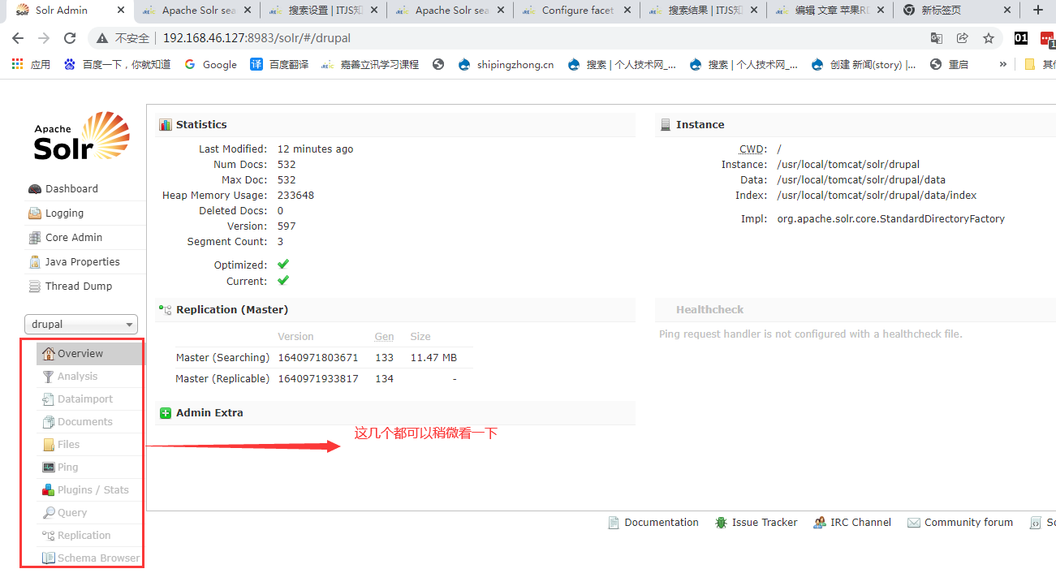Click the Overview house icon

(x=49, y=354)
